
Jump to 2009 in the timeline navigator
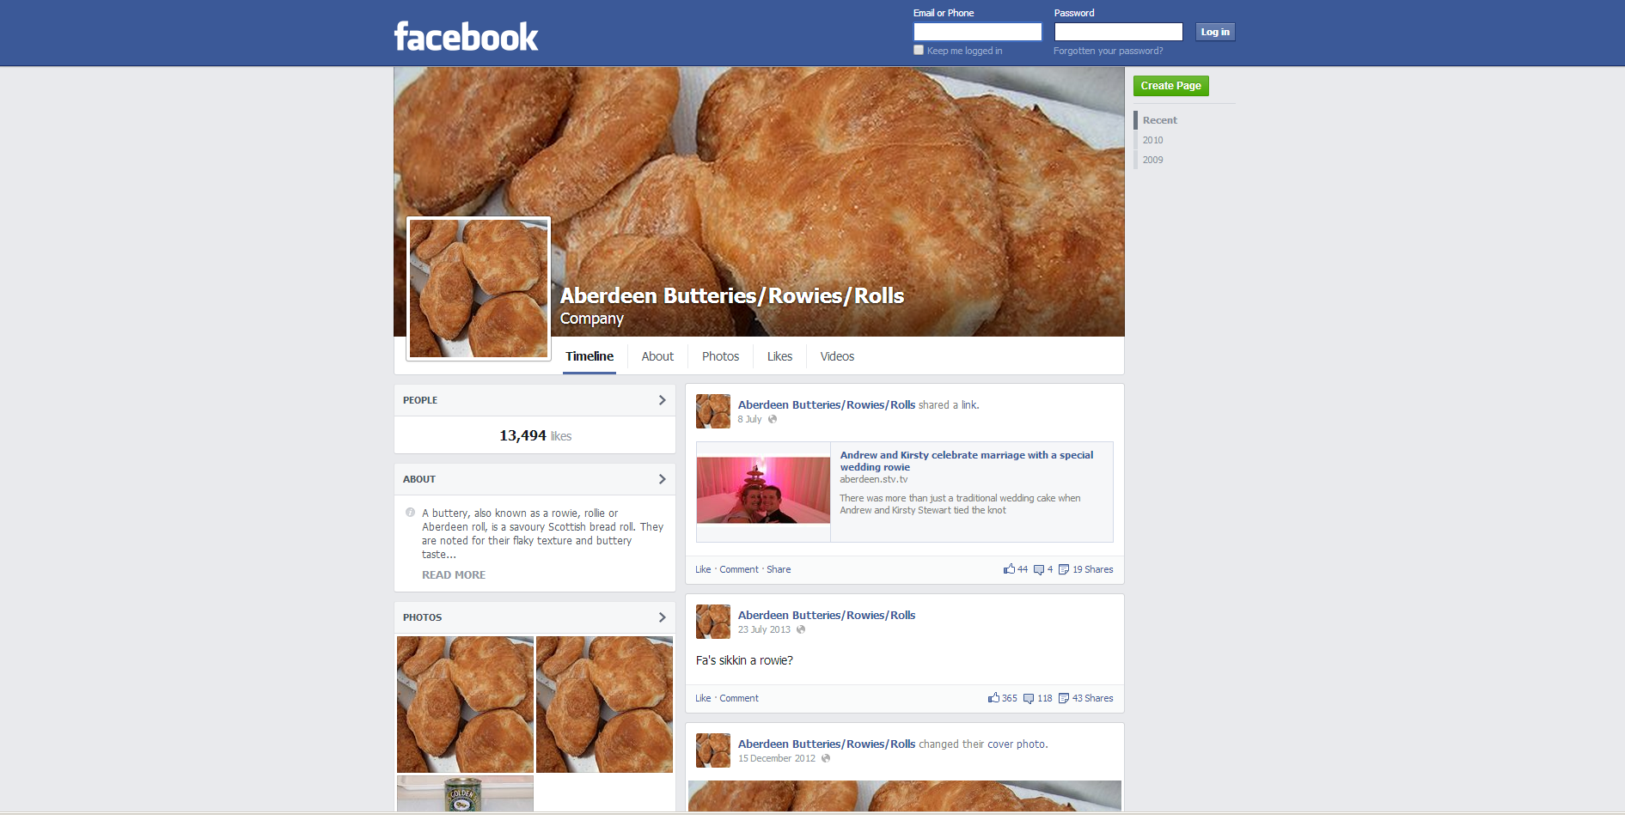click(x=1152, y=160)
